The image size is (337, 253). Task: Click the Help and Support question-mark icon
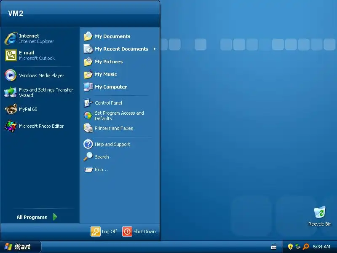point(88,144)
